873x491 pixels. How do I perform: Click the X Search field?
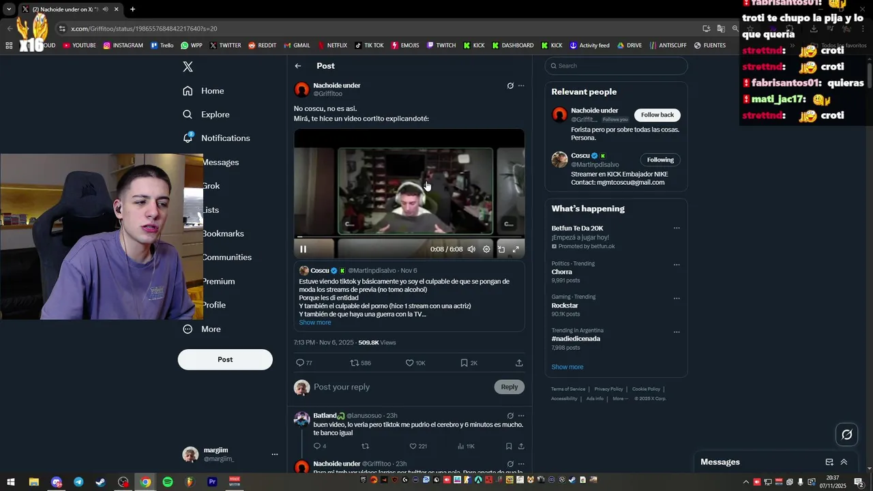(616, 65)
